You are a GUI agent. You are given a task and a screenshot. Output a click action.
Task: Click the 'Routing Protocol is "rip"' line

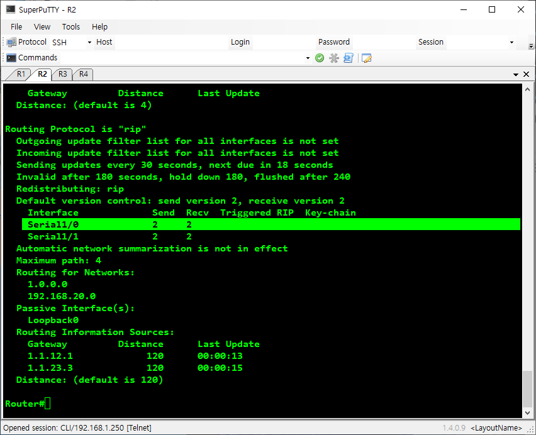tap(75, 129)
